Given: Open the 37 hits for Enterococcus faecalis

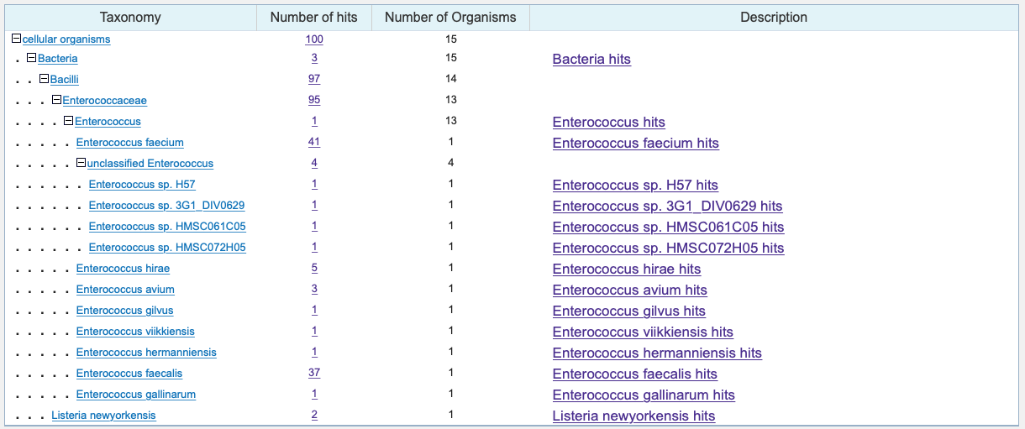Looking at the screenshot, I should 314,373.
